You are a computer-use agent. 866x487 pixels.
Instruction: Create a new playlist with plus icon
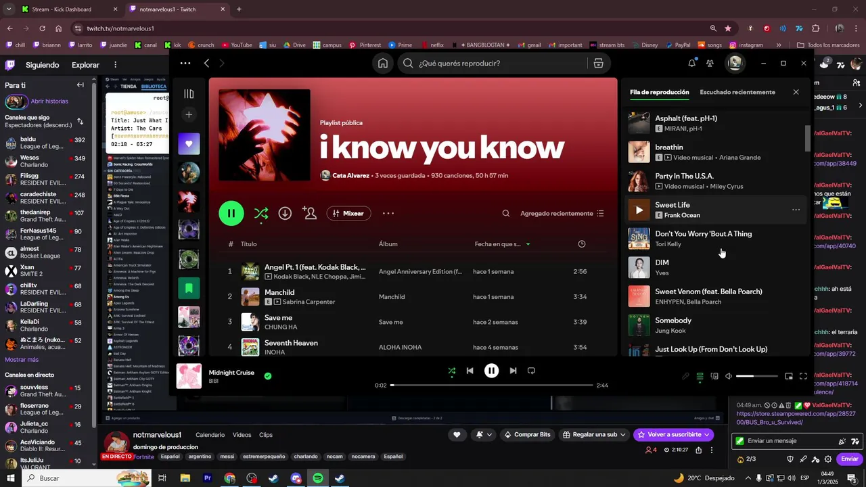pos(189,115)
